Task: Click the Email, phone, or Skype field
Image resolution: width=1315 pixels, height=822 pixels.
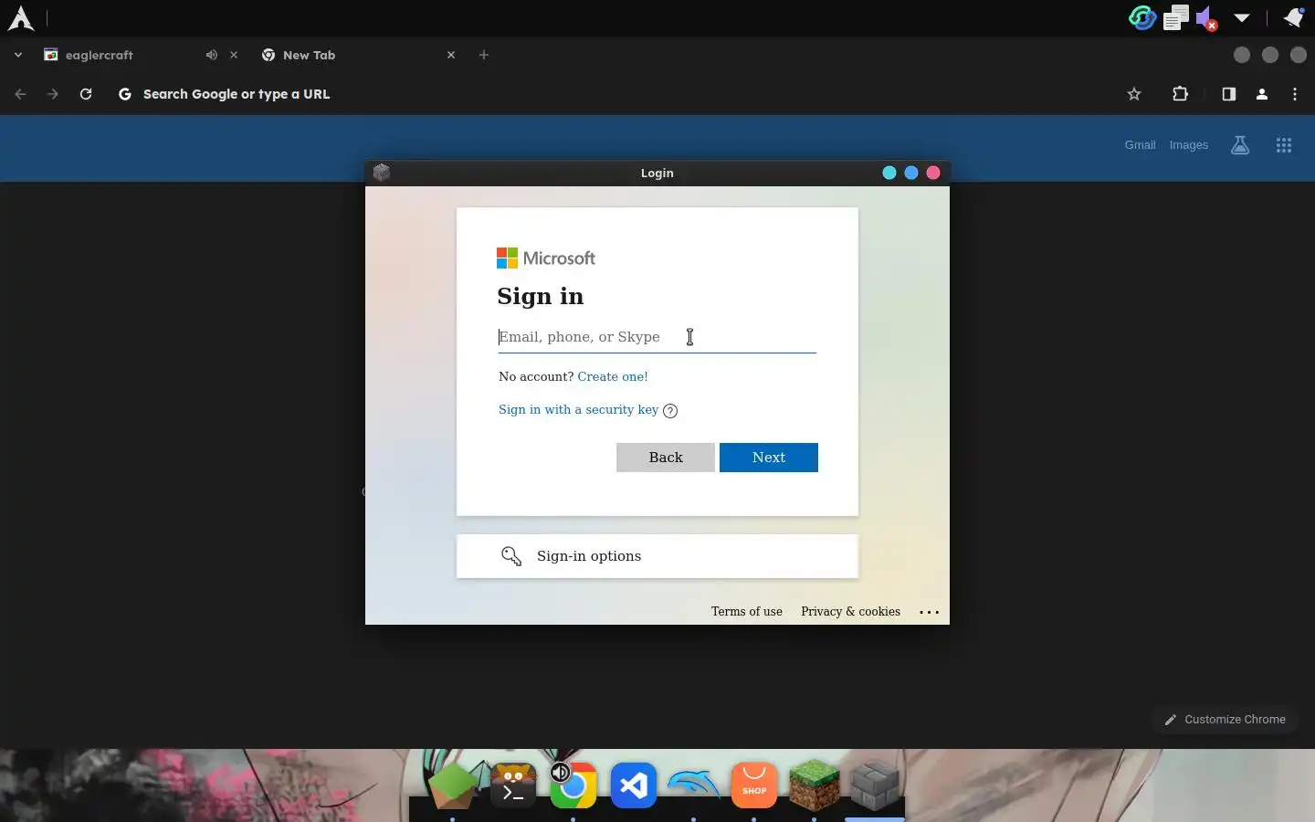Action: (657, 337)
